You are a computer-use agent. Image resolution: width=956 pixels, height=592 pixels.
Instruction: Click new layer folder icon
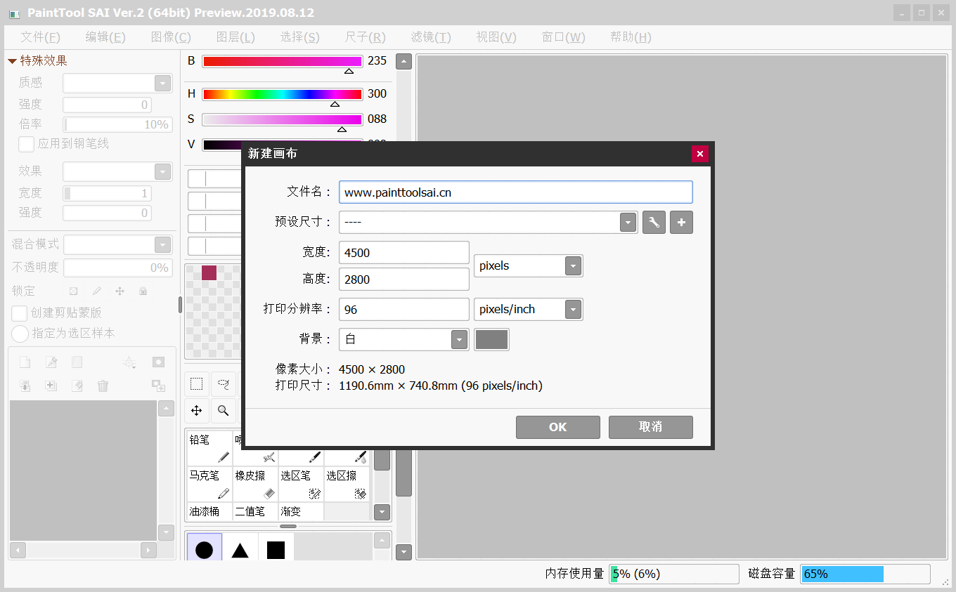click(77, 362)
